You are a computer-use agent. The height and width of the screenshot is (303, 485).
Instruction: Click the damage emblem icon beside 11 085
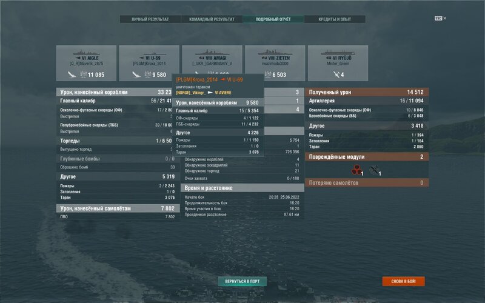[84, 74]
